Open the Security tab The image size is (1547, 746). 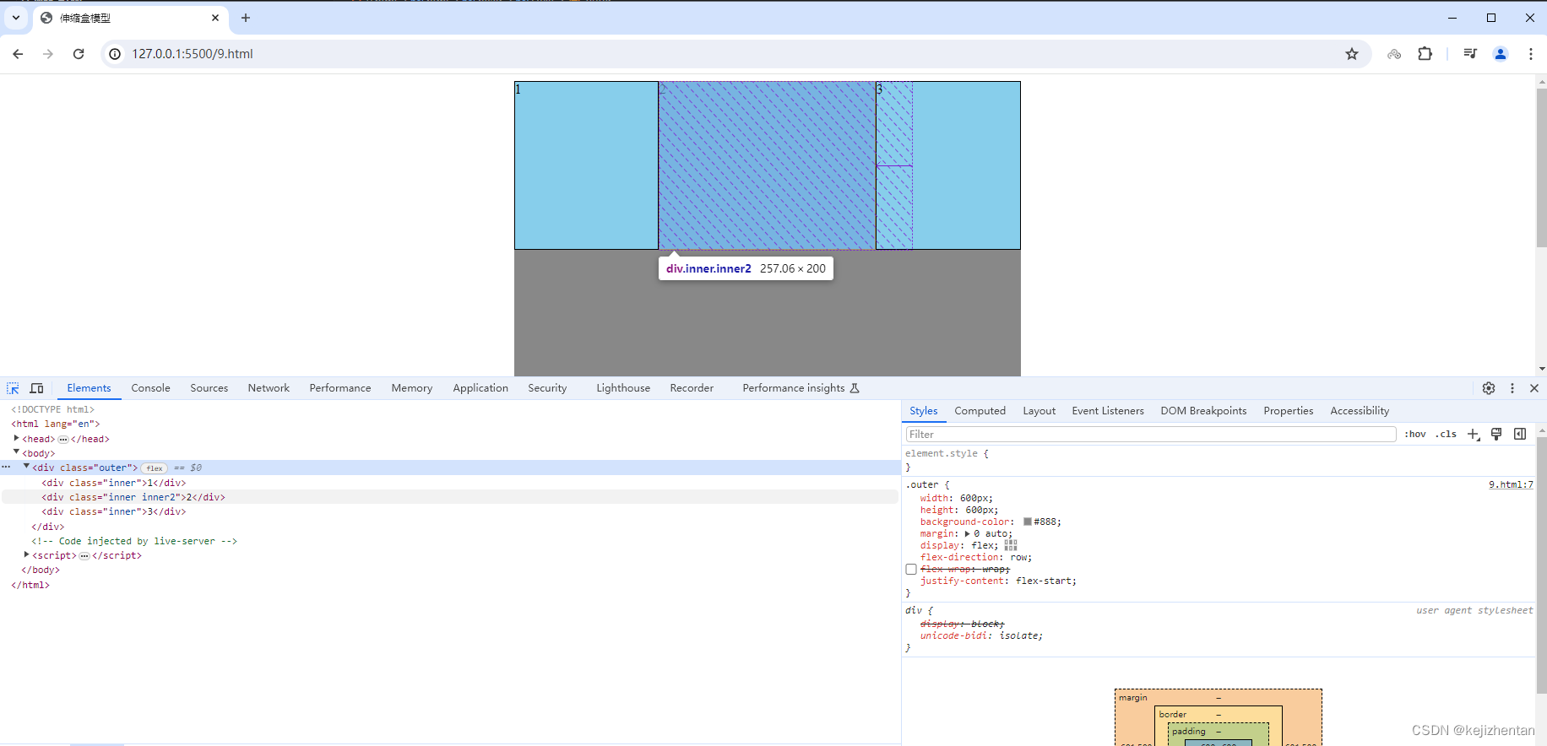[x=547, y=388]
